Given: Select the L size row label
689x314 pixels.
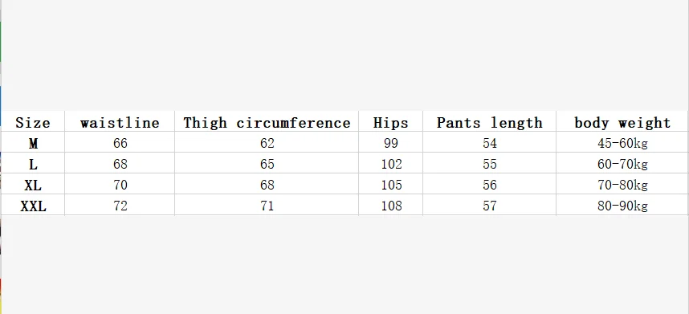Looking at the screenshot, I should (x=33, y=165).
